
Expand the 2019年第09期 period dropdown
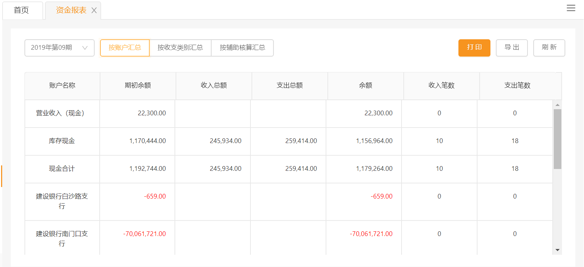point(59,48)
